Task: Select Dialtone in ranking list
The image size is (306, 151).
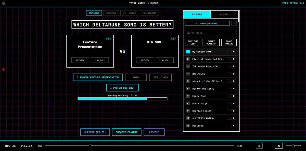Action: 211,126
